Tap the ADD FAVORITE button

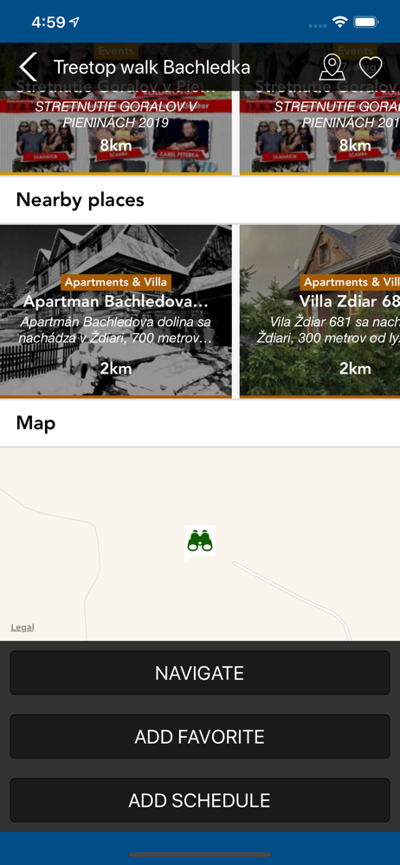[x=200, y=736]
